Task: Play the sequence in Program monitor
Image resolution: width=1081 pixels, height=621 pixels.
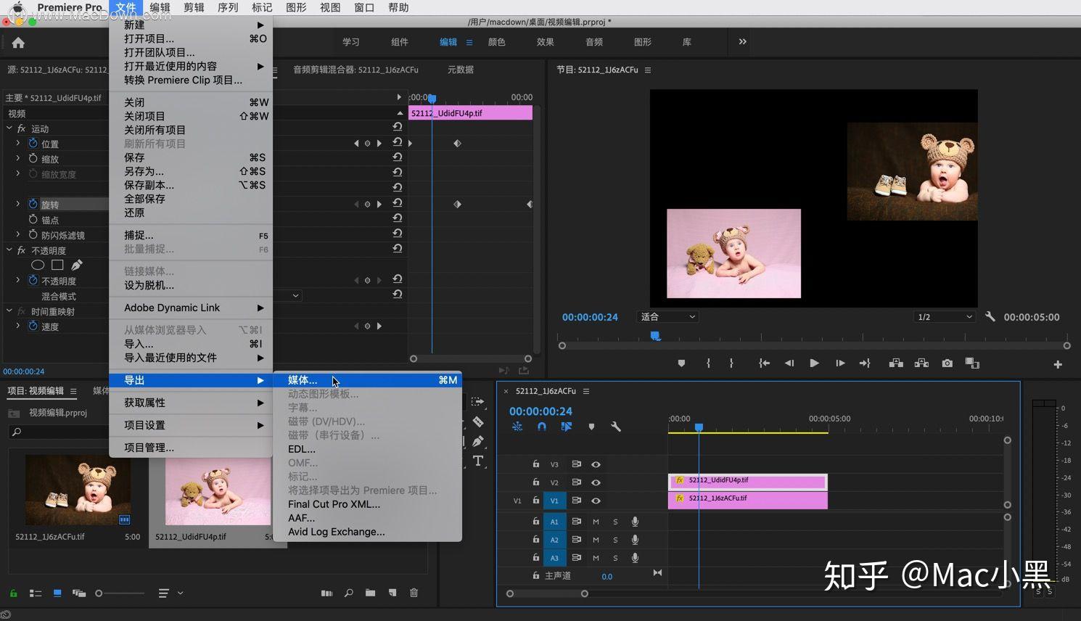Action: pos(814,363)
